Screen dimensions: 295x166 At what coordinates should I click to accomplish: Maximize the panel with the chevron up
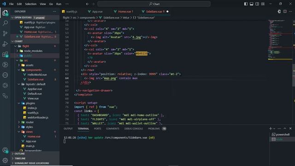click(285, 128)
